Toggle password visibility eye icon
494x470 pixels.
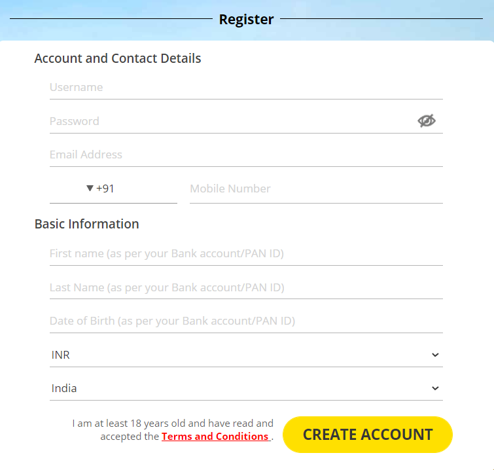click(x=427, y=121)
